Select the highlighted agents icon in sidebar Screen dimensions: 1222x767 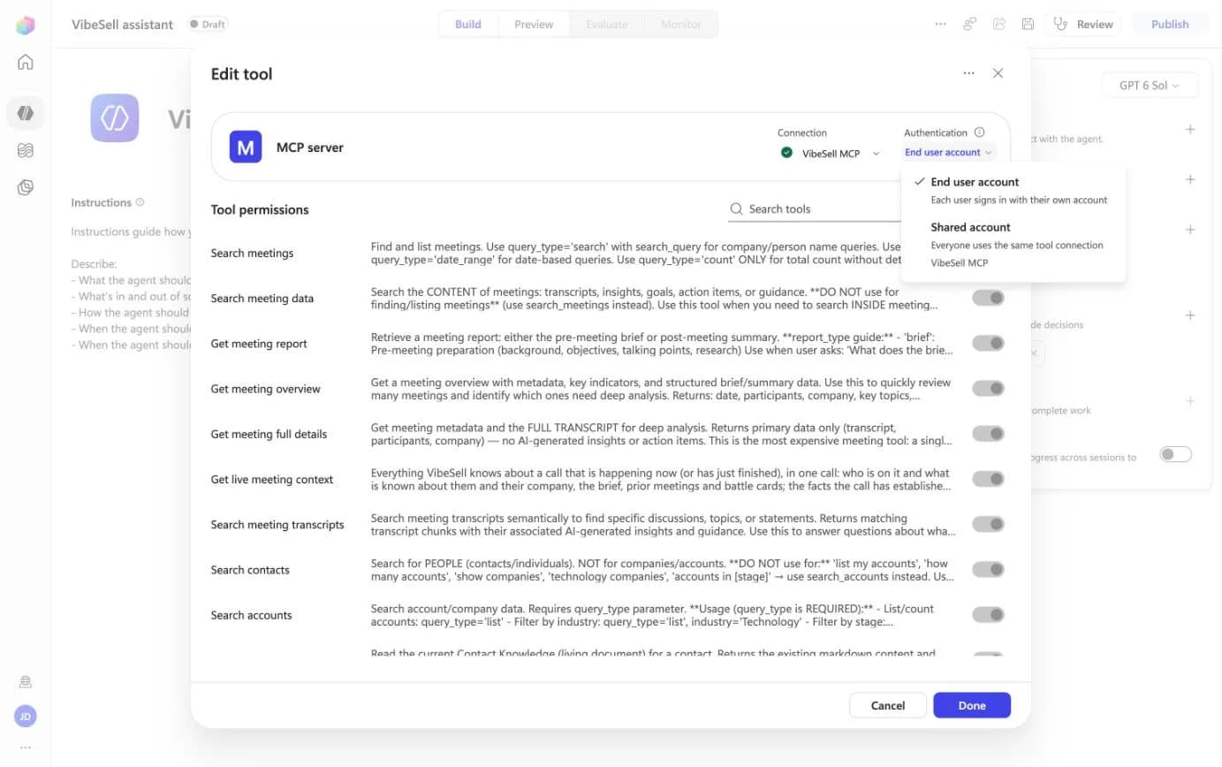[x=26, y=113]
